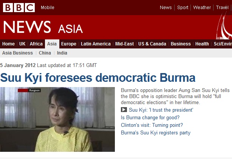Open the Suu Kyi interview video thumbnail
Viewport: 232px width, 159px height.
coord(57,119)
